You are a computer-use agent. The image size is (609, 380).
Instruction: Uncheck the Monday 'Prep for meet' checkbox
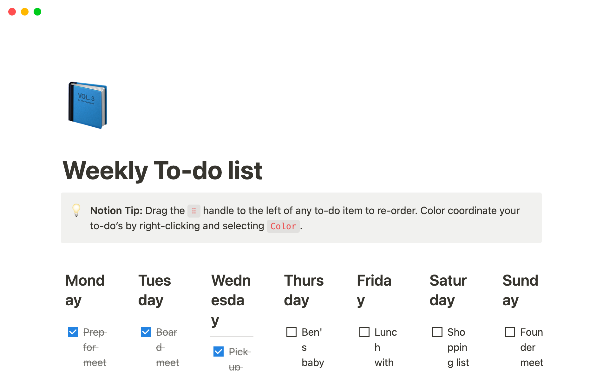pos(73,332)
